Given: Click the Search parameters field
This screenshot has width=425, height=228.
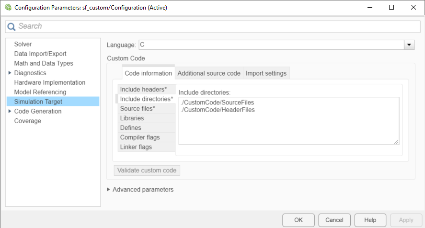Looking at the screenshot, I should [216, 26].
